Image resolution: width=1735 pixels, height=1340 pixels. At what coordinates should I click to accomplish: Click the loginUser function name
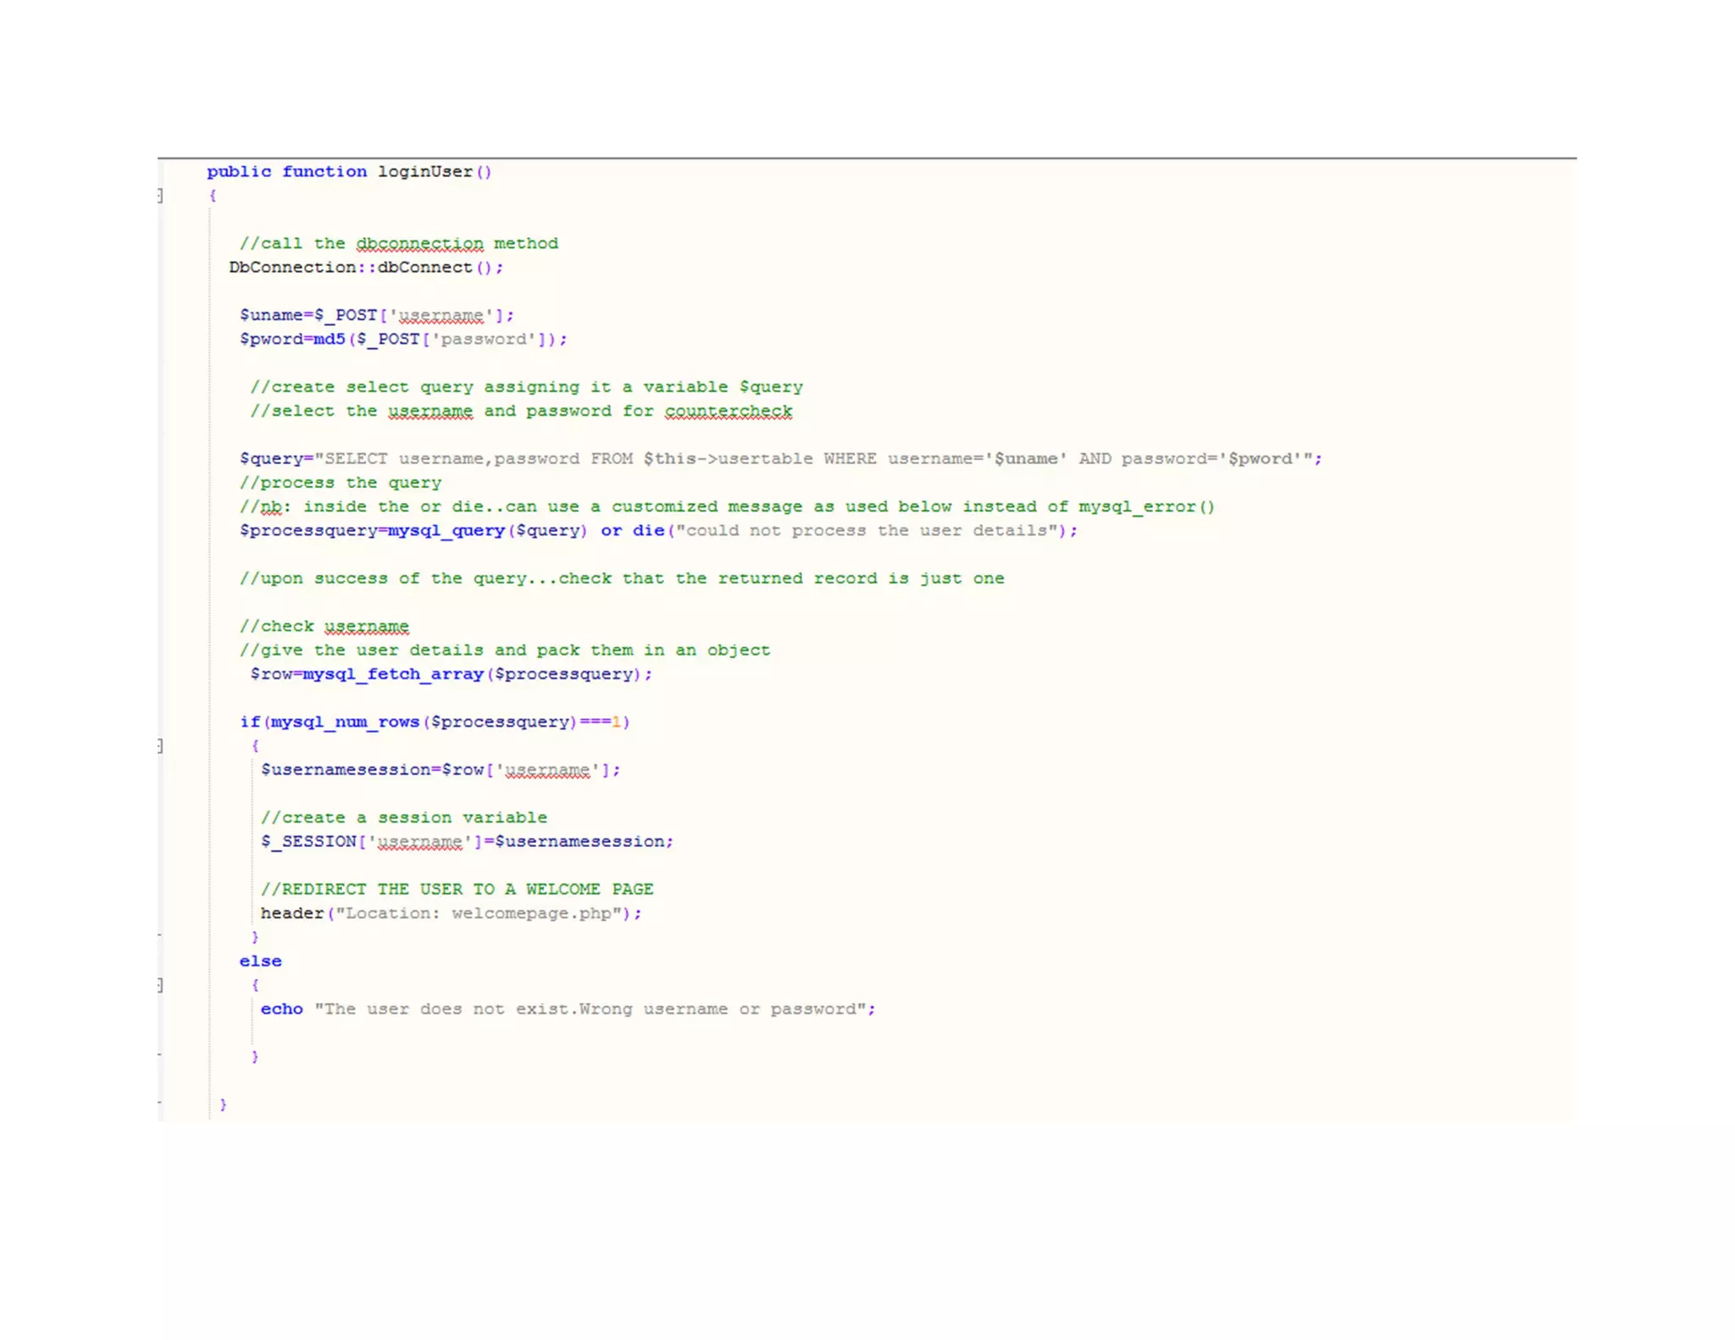pos(424,172)
